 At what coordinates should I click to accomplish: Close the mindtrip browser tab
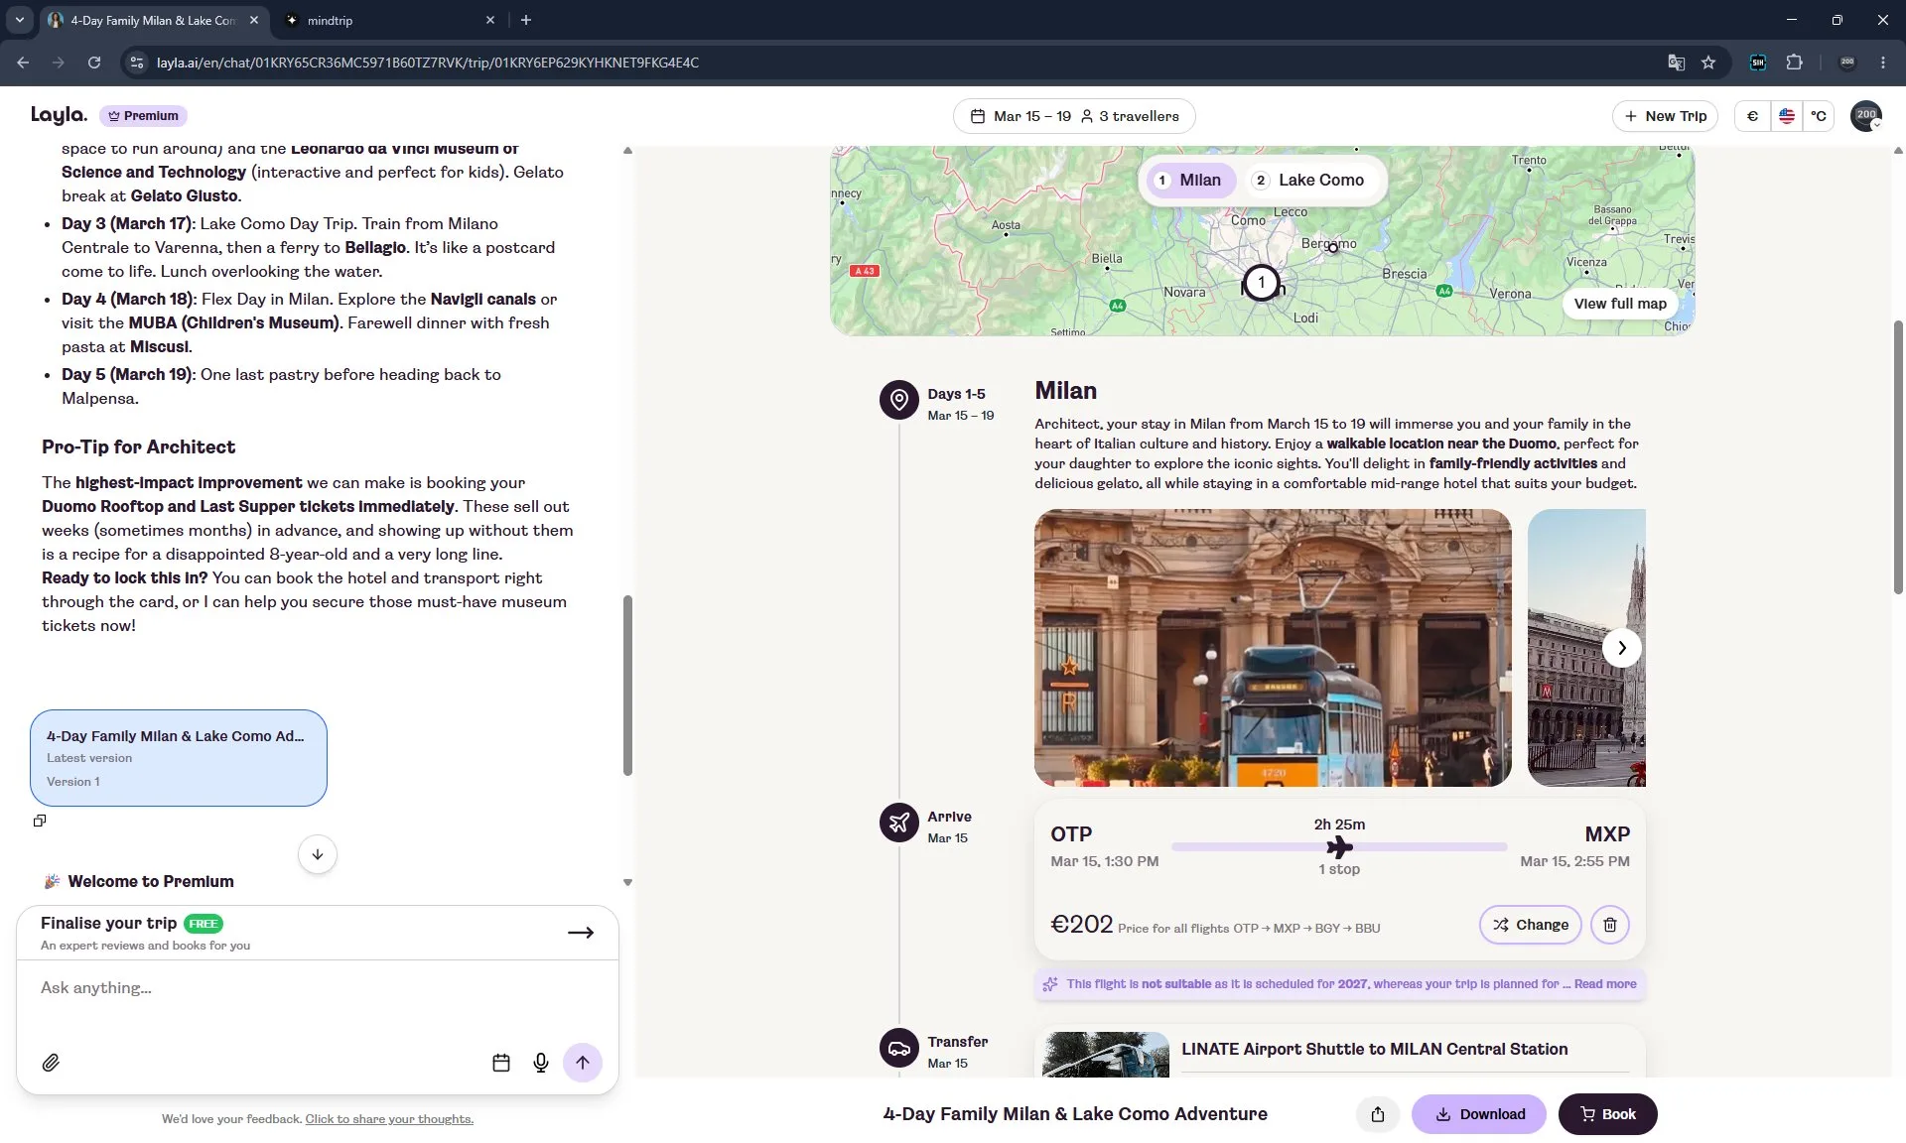(x=489, y=20)
